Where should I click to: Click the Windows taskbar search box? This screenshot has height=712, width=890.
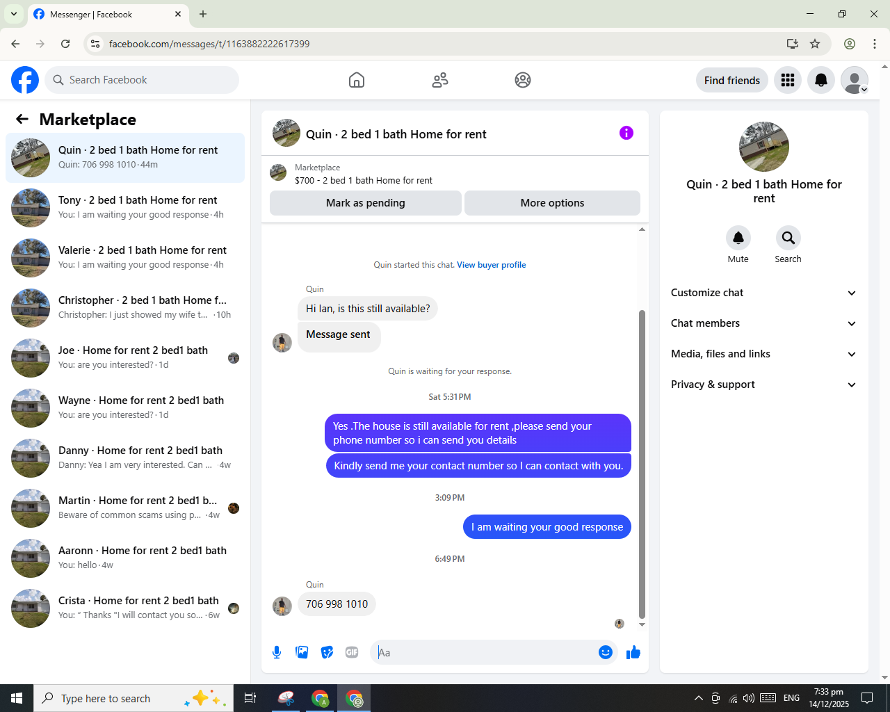132,698
